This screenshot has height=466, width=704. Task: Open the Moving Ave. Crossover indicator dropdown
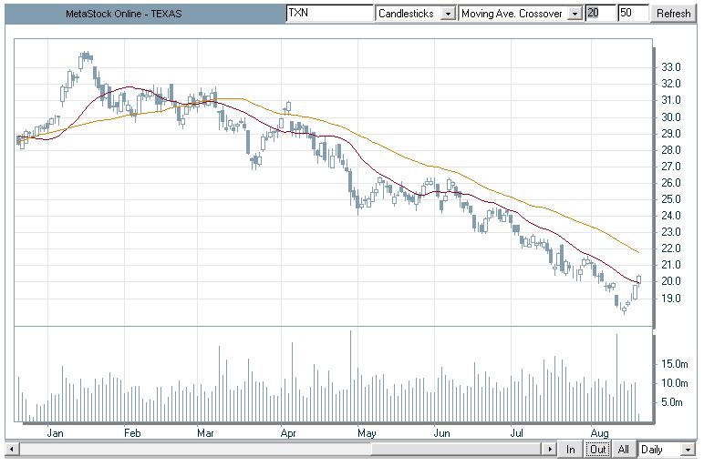click(521, 14)
